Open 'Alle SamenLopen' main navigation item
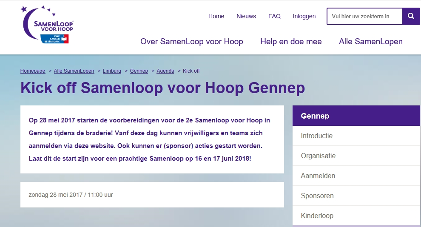421x227 pixels. point(371,42)
